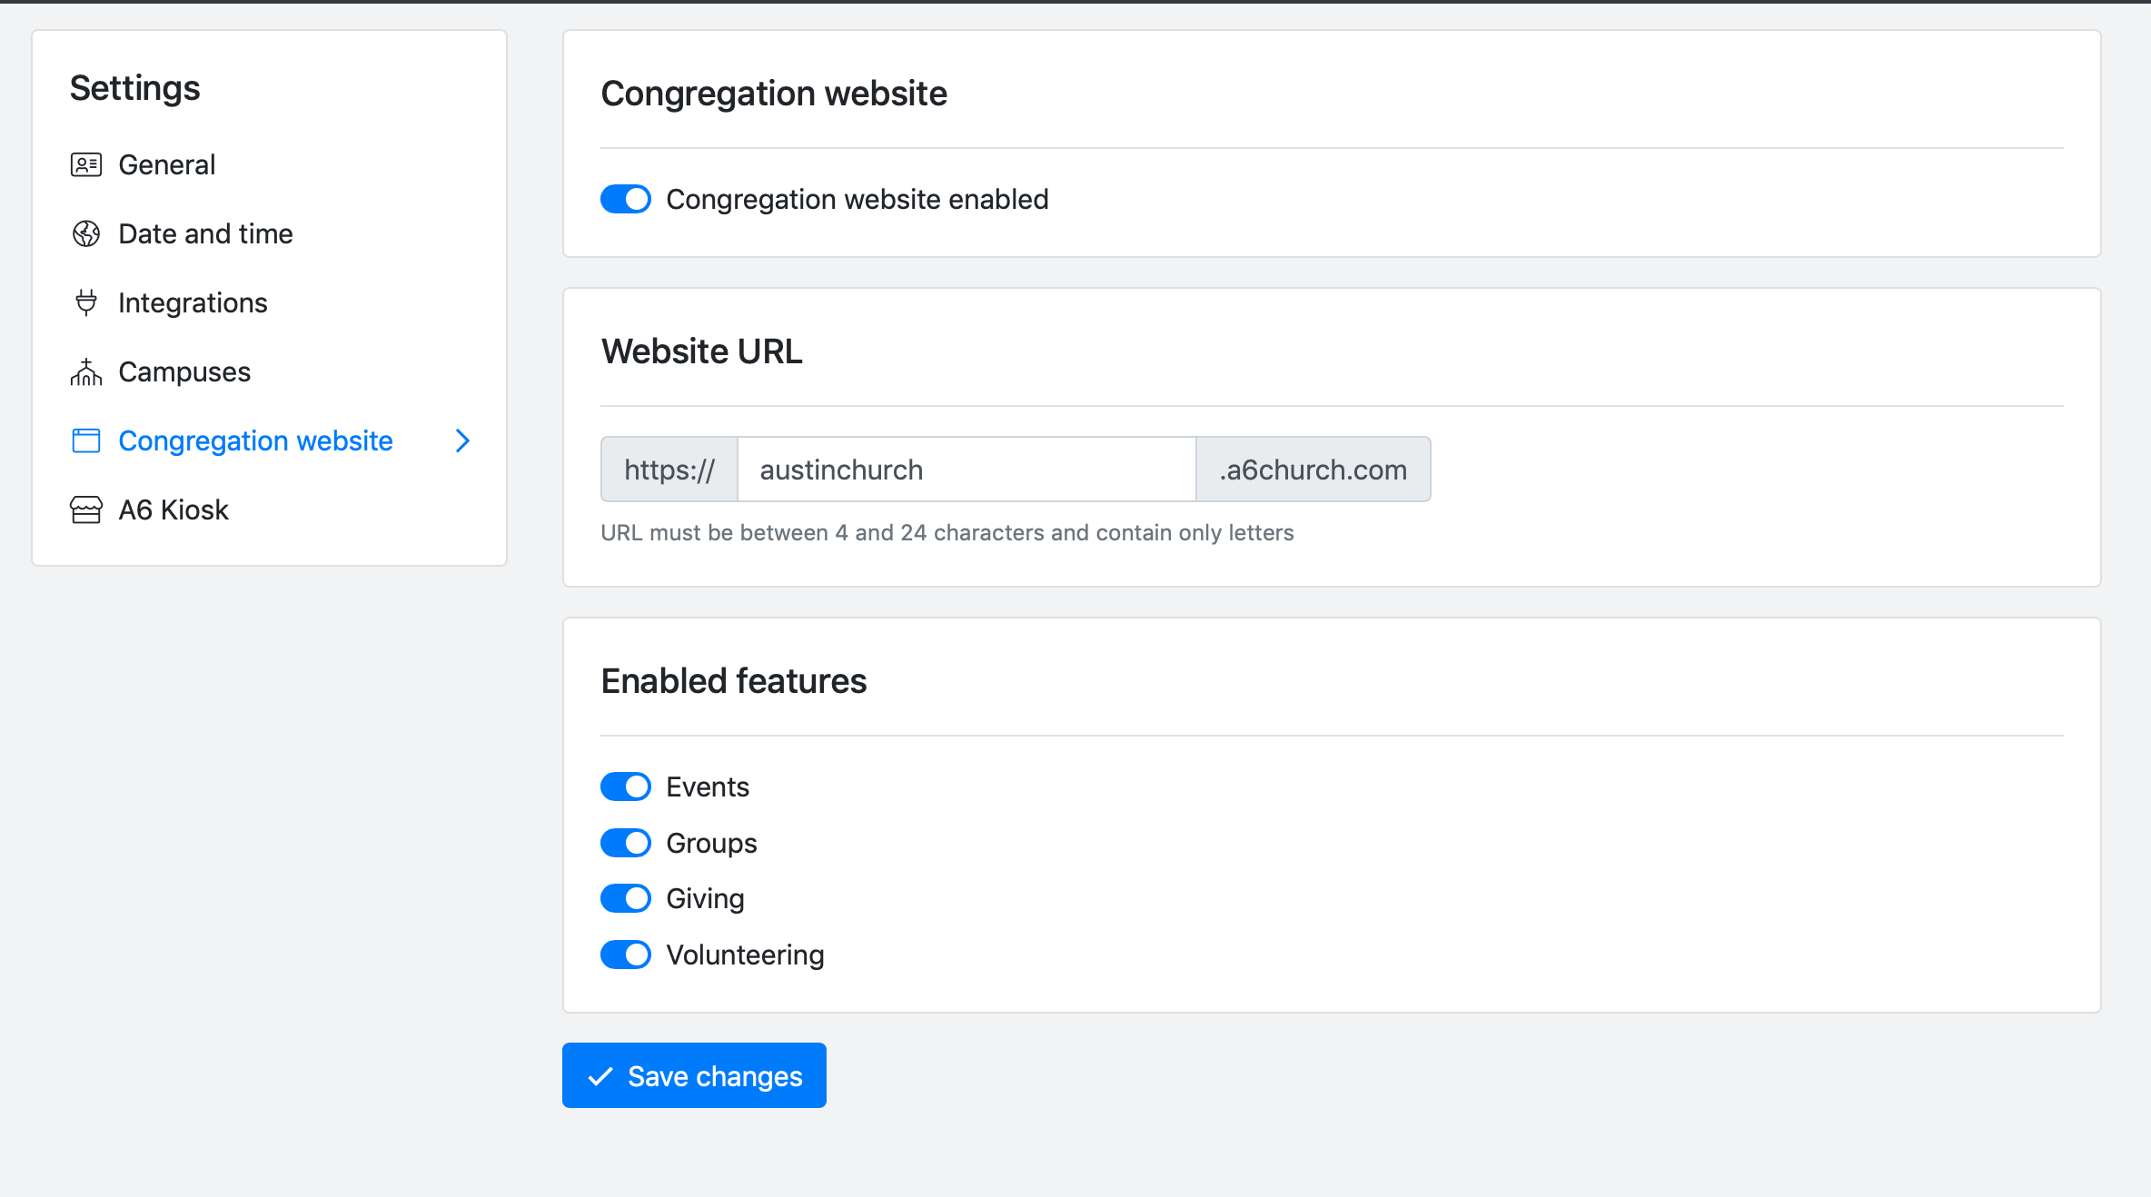
Task: Go to Campuses settings page
Action: coord(184,371)
